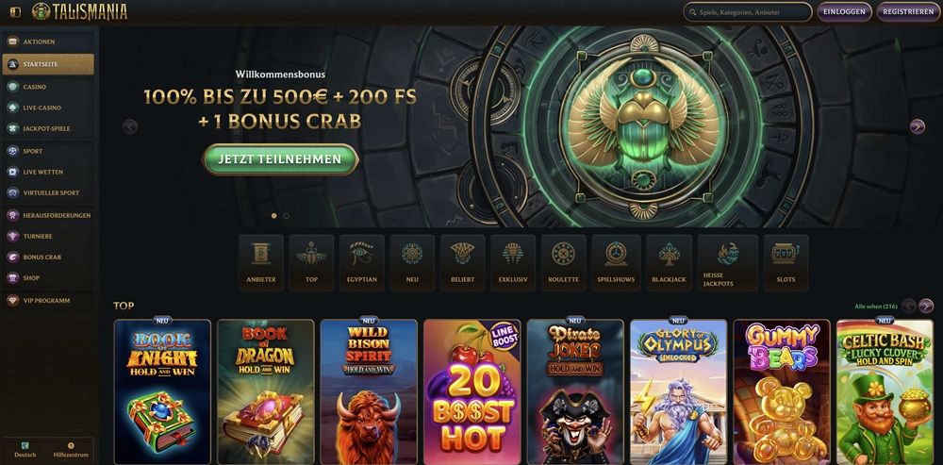Advance banner with right carousel arrow

[x=918, y=126]
